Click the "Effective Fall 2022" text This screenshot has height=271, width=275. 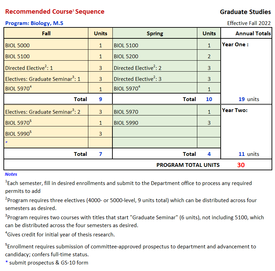tap(249, 23)
